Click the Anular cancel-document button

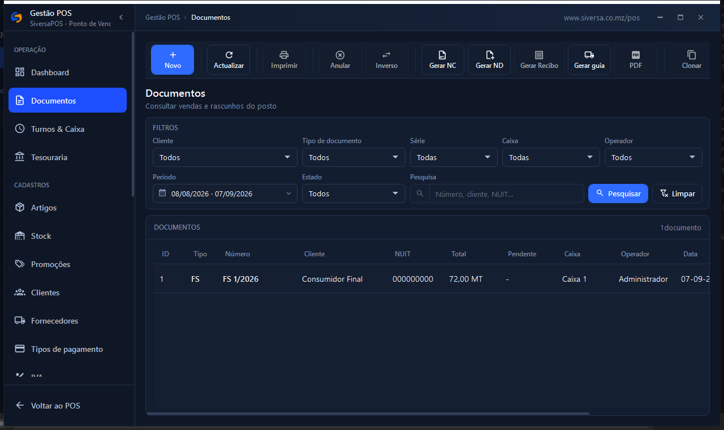coord(341,60)
